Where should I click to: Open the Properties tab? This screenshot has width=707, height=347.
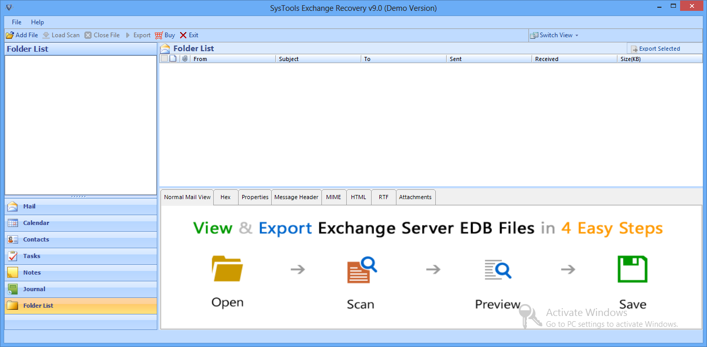point(255,197)
